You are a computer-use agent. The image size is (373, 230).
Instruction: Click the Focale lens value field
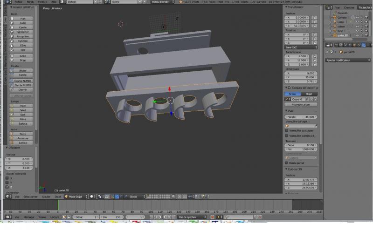coord(301,117)
